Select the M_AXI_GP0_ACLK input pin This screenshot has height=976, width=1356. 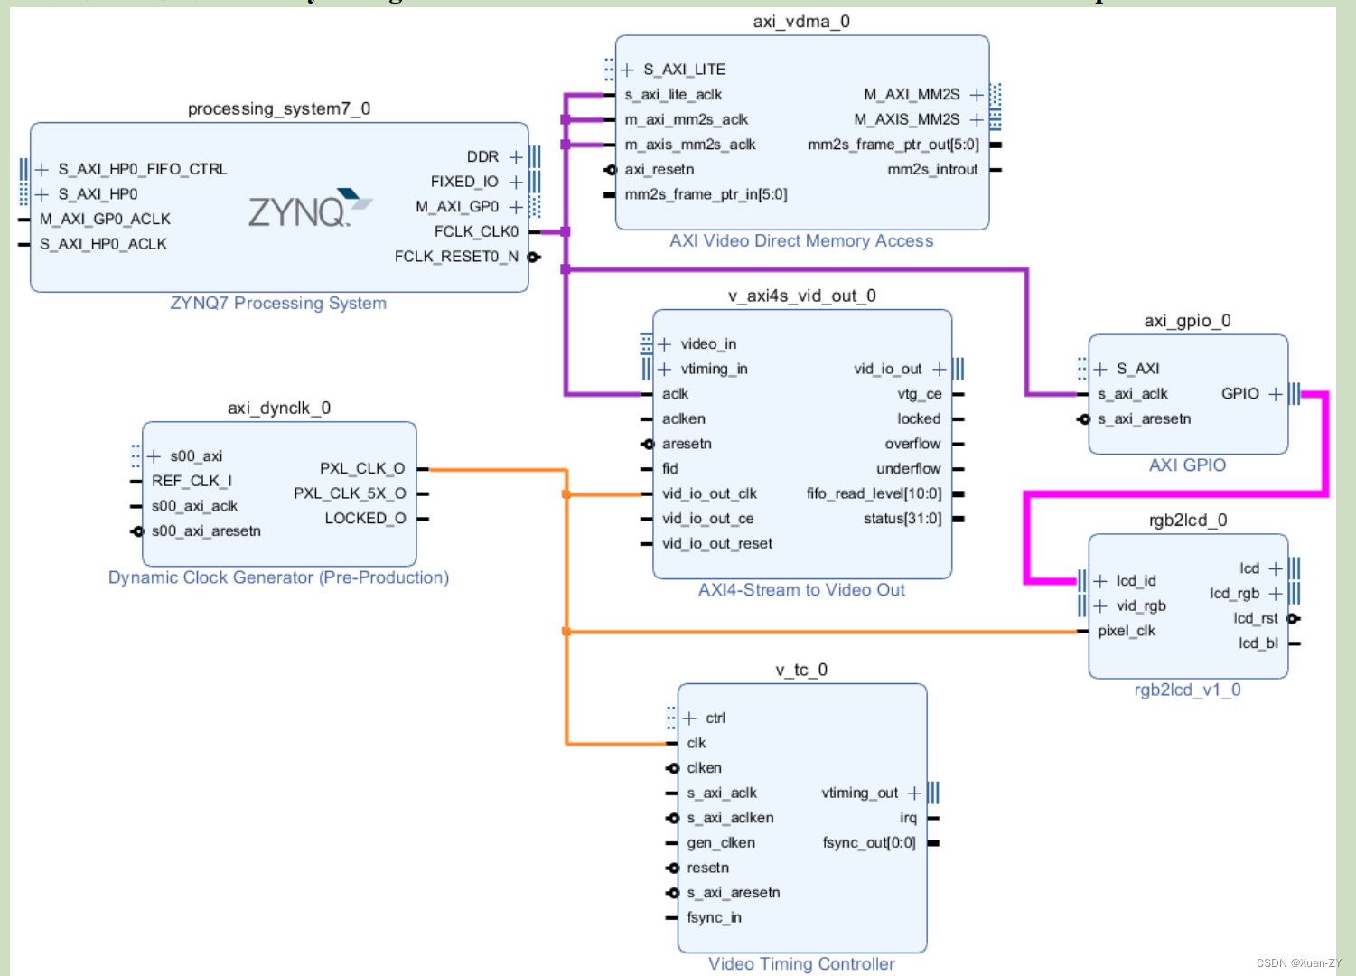pos(105,220)
